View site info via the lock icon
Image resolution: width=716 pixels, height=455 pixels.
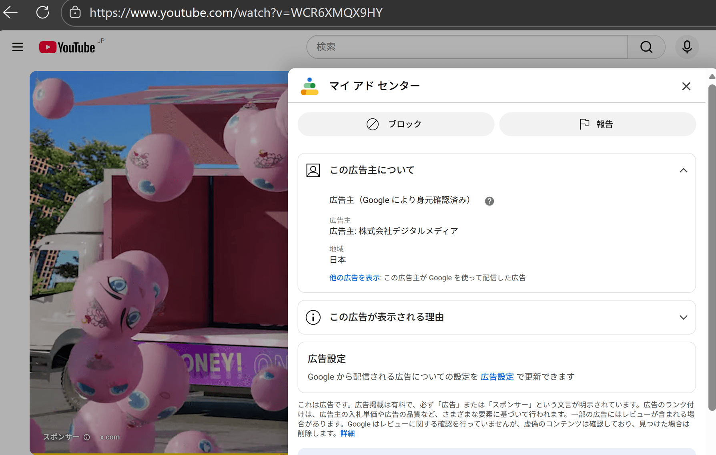[75, 12]
